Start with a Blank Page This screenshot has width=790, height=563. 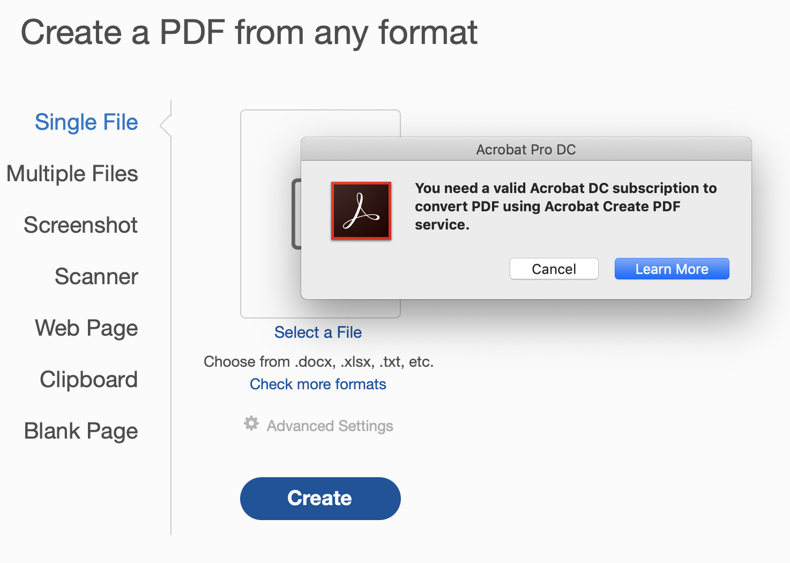click(81, 431)
